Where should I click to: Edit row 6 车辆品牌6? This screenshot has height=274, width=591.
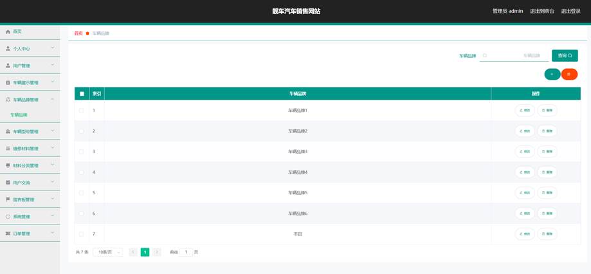coord(525,214)
